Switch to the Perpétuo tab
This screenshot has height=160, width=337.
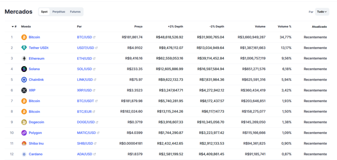pos(59,12)
